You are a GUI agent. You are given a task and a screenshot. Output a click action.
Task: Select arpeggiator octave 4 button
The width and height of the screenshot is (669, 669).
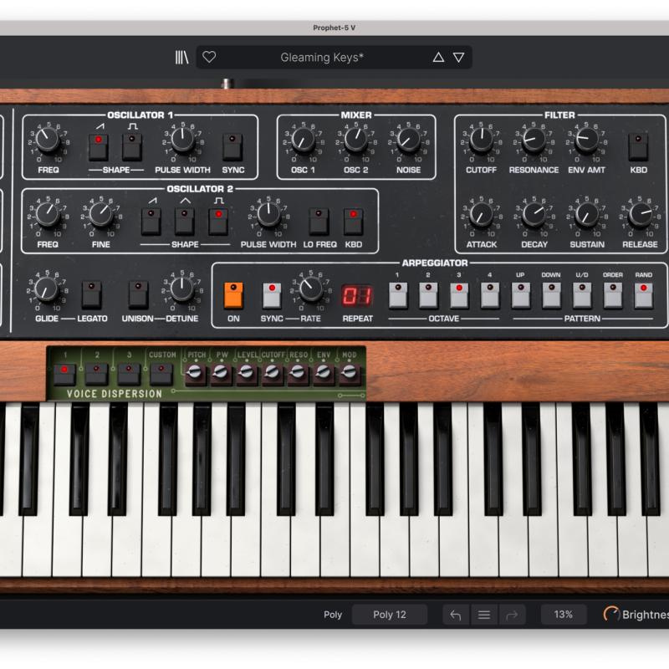click(x=490, y=295)
